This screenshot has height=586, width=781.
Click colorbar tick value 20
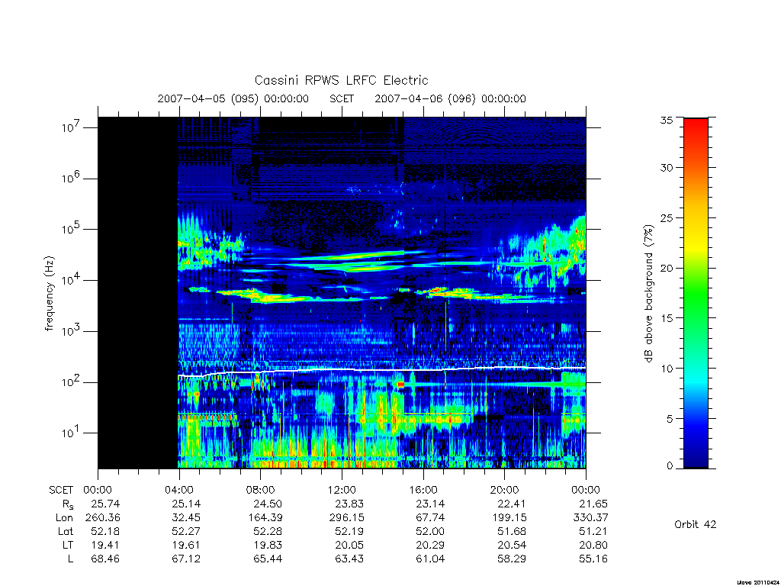[667, 268]
